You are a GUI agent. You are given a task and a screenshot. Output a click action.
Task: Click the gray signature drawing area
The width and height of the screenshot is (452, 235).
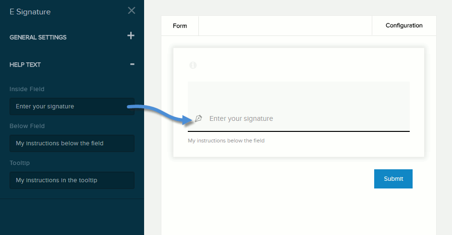click(x=299, y=106)
